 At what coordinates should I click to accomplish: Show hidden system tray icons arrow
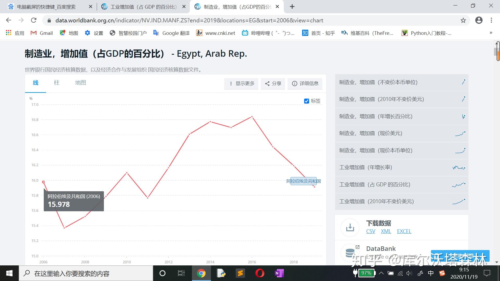pos(381,273)
